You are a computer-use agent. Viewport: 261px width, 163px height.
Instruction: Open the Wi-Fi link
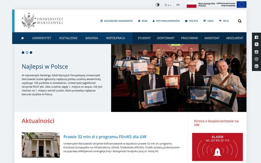[224, 21]
